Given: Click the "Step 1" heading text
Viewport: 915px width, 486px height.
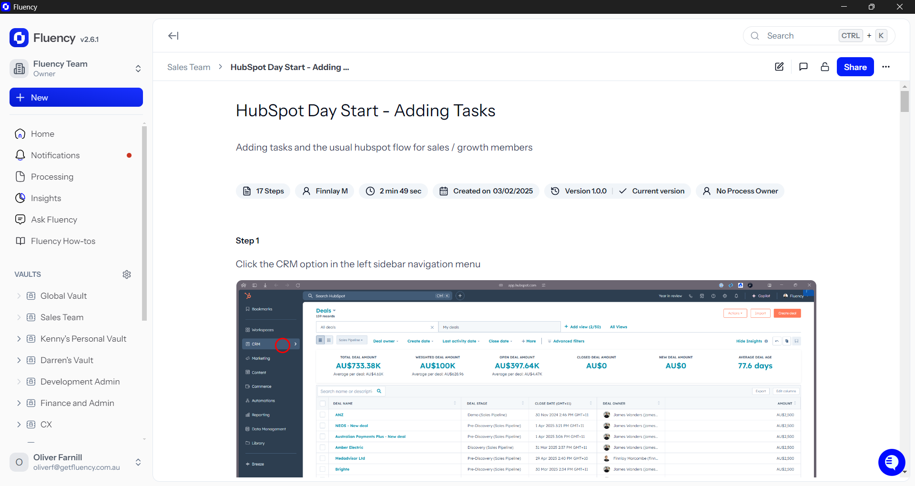Looking at the screenshot, I should (x=247, y=241).
